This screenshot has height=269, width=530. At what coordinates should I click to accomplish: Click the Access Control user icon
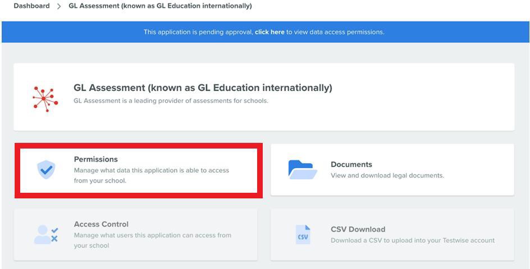point(46,235)
